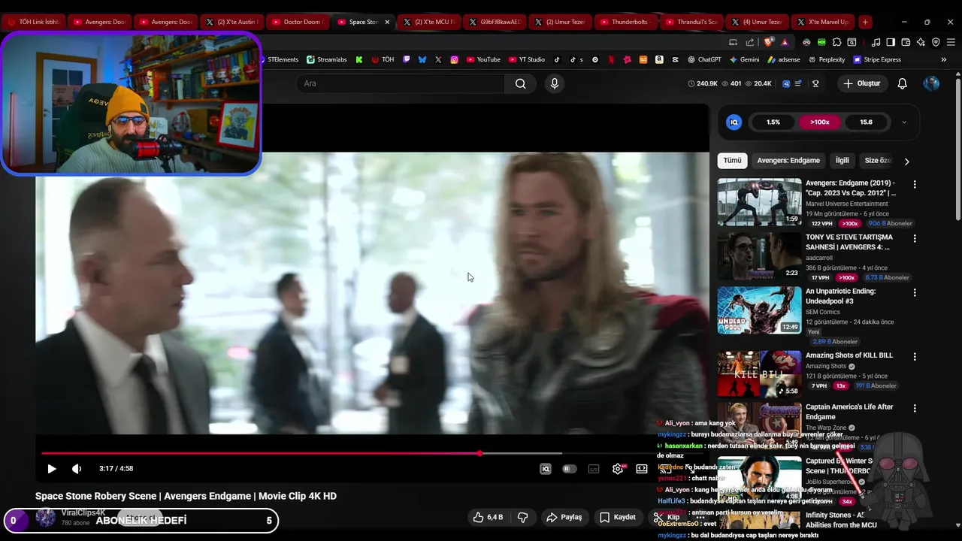Open options for Avengers: Endgame (2019) video

click(x=915, y=185)
